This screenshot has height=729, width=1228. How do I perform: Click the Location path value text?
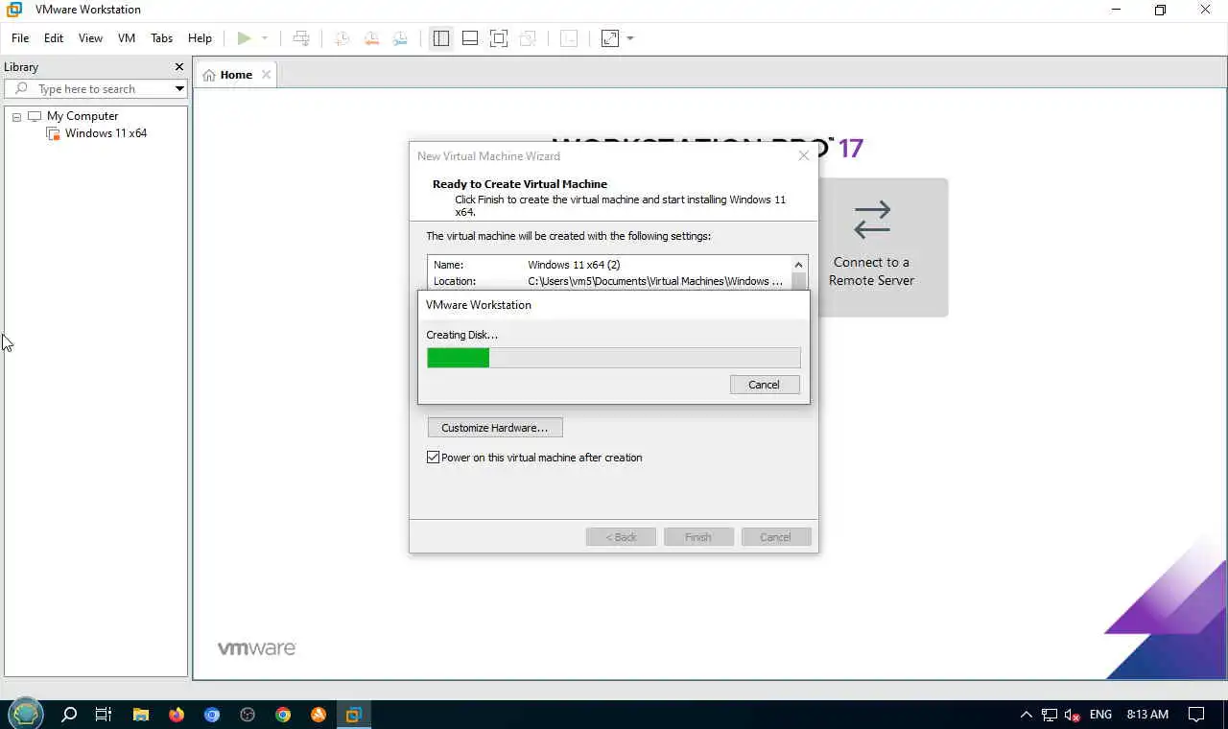pos(655,282)
